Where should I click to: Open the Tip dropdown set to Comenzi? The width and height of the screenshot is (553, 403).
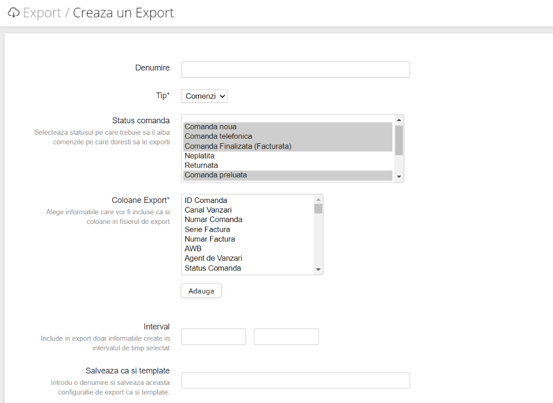click(204, 96)
